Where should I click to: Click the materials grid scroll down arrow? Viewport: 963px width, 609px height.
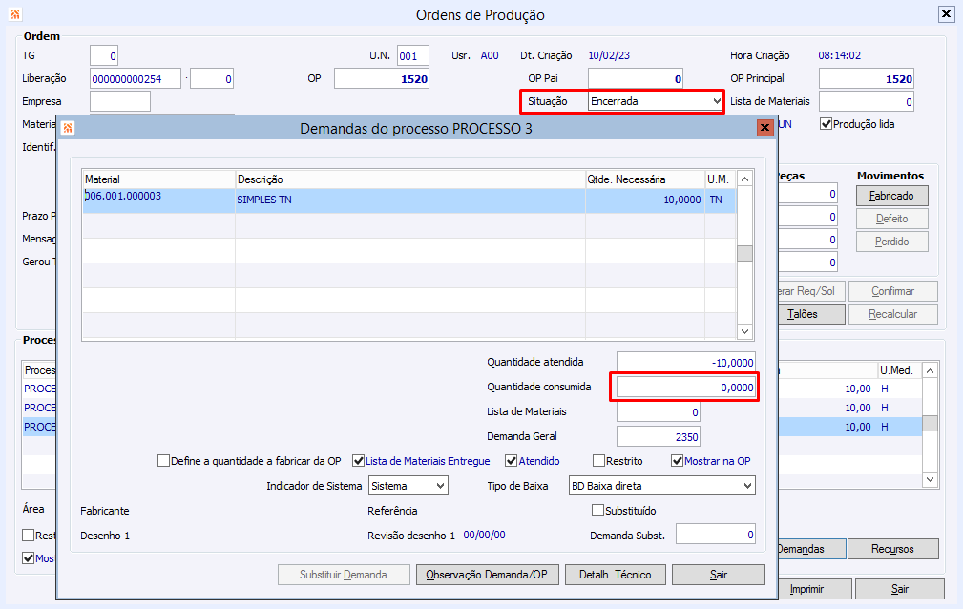click(745, 332)
